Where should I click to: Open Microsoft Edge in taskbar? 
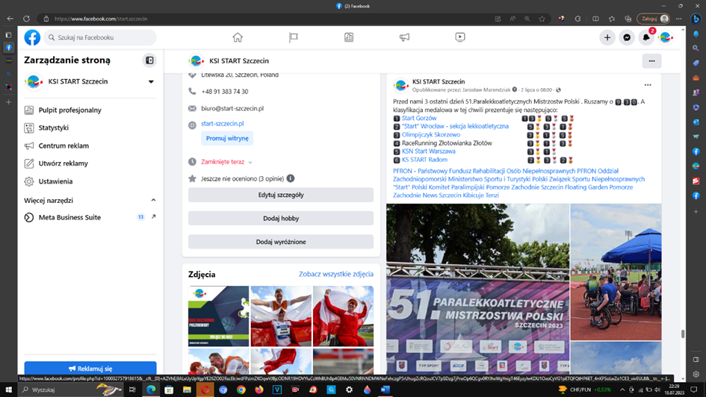(x=151, y=390)
